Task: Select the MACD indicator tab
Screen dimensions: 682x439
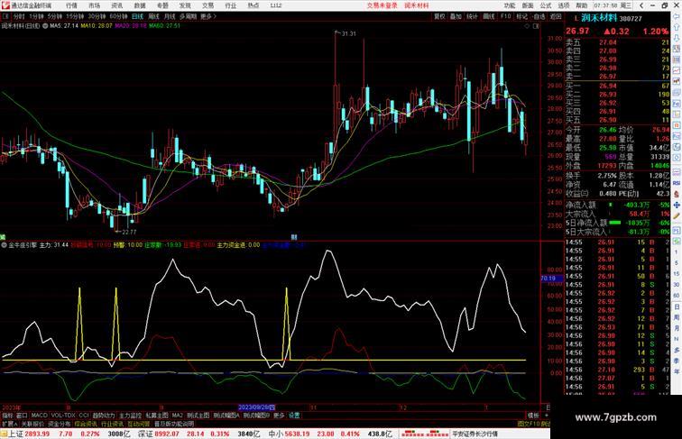Action: [39, 416]
